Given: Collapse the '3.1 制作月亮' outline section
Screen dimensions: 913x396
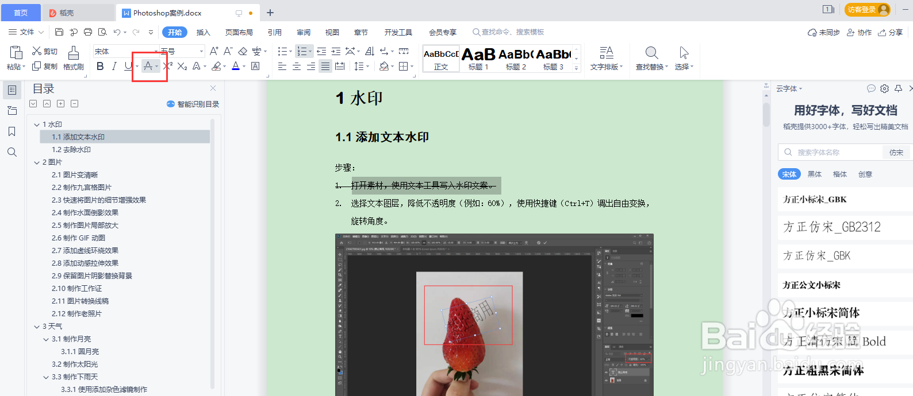Looking at the screenshot, I should (46, 339).
